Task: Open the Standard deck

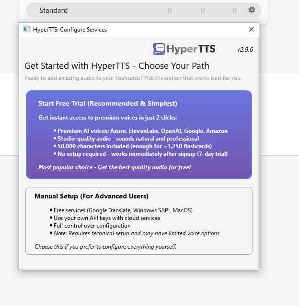Action: [54, 11]
